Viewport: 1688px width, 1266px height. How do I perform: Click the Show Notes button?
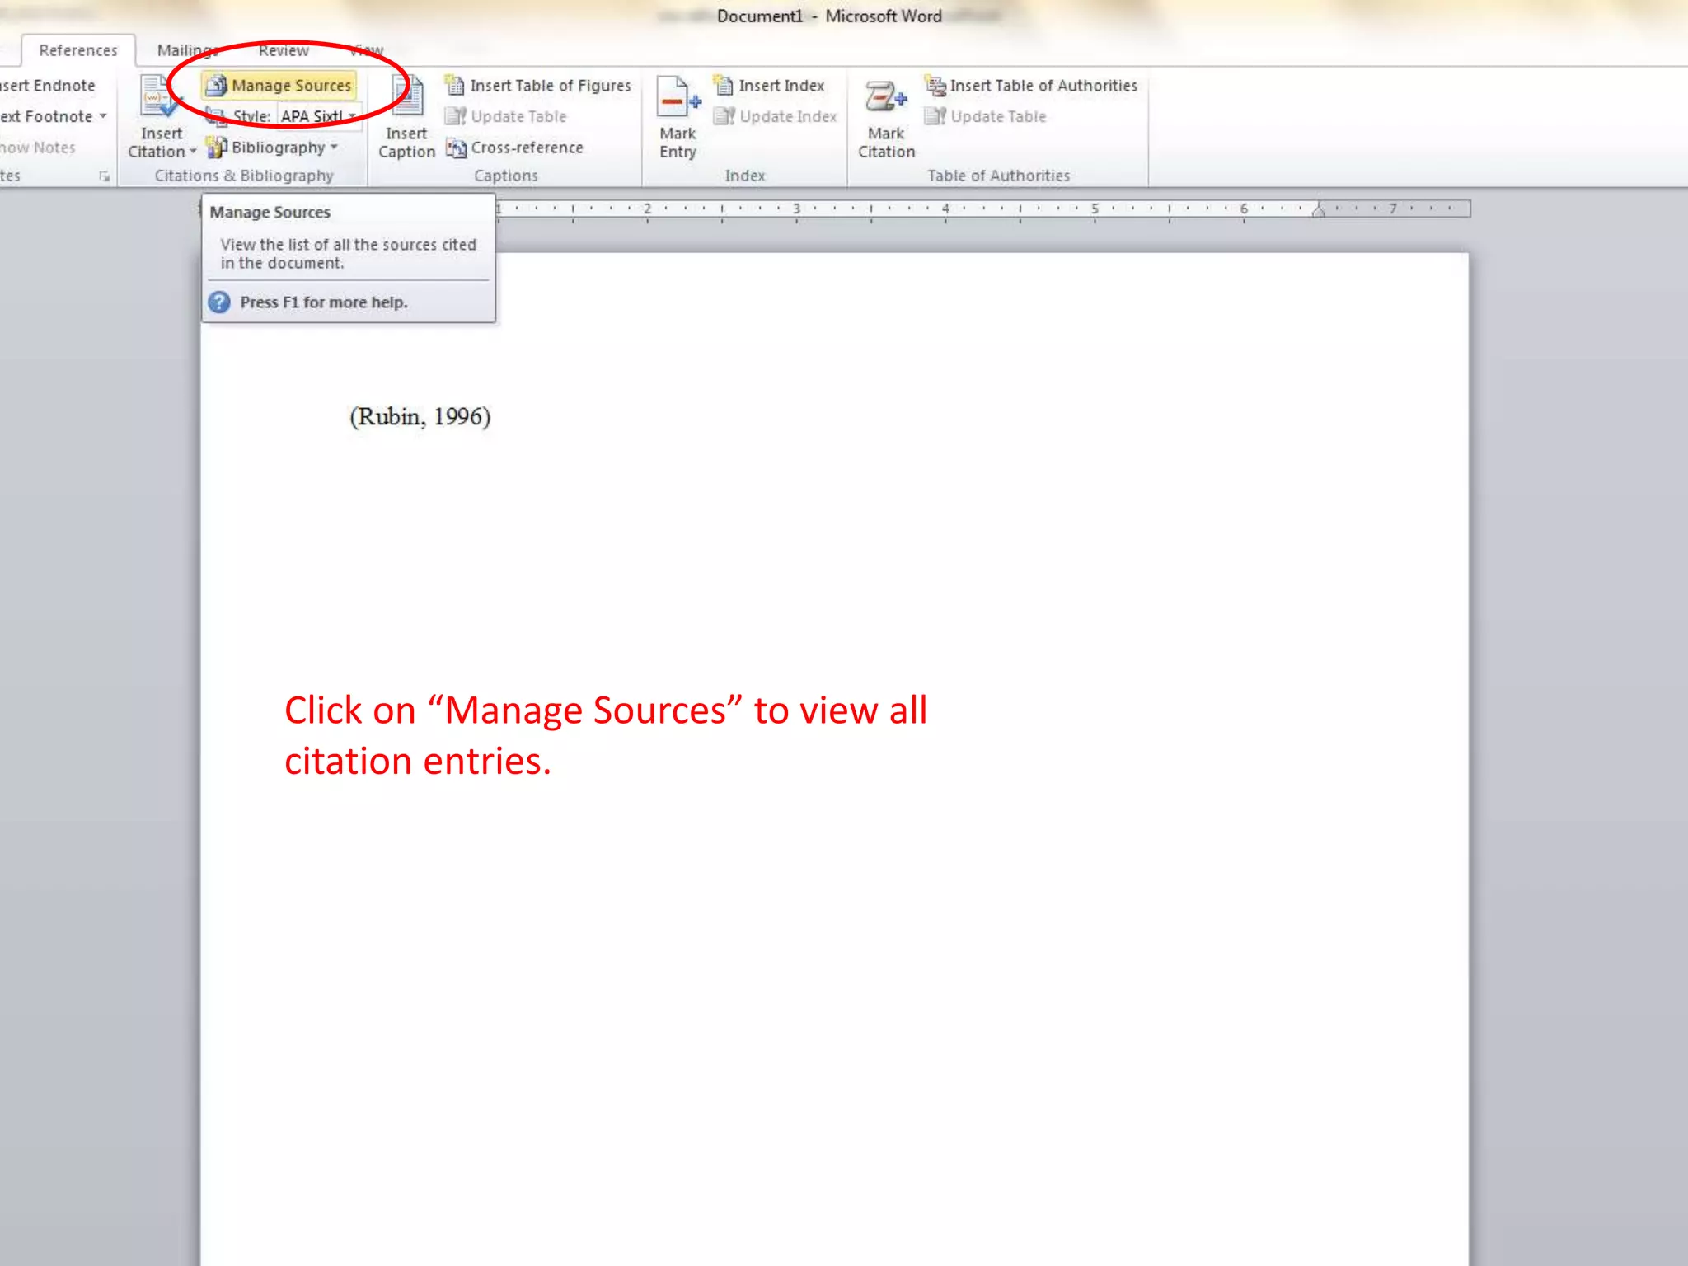tap(38, 148)
